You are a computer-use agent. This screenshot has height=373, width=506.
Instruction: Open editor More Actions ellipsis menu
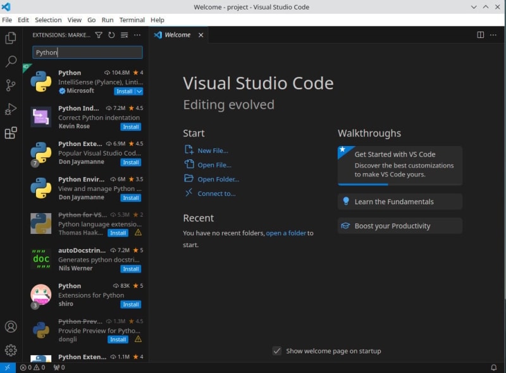494,35
